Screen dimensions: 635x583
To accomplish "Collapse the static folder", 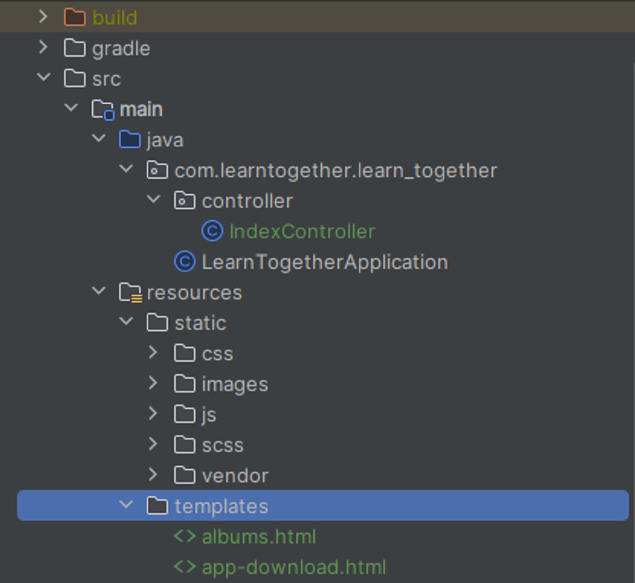I will 126,321.
